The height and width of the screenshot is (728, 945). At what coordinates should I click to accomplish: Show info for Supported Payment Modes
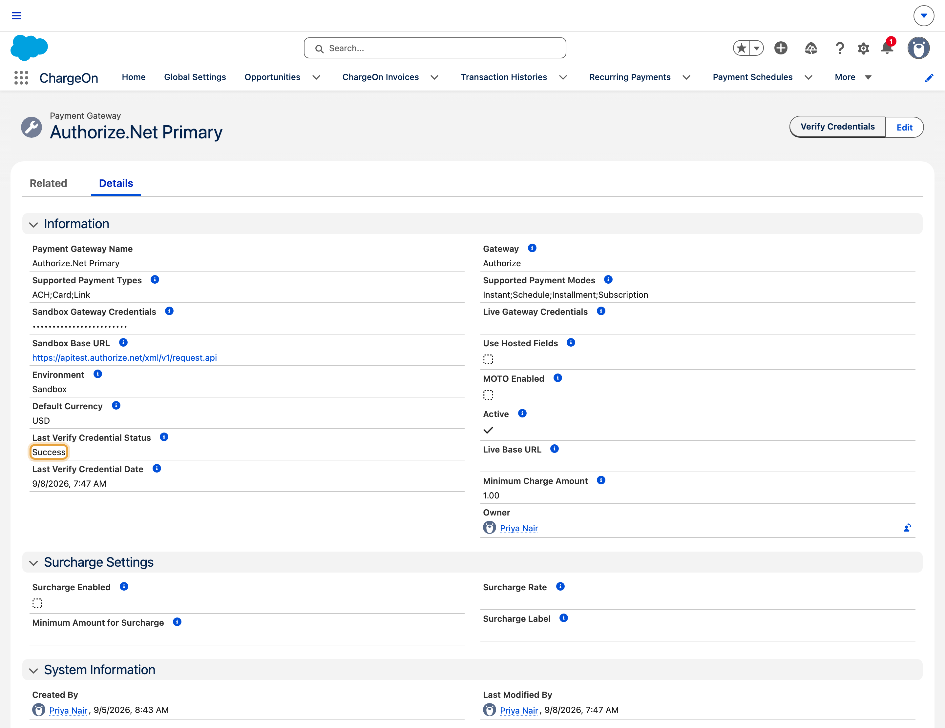tap(608, 280)
